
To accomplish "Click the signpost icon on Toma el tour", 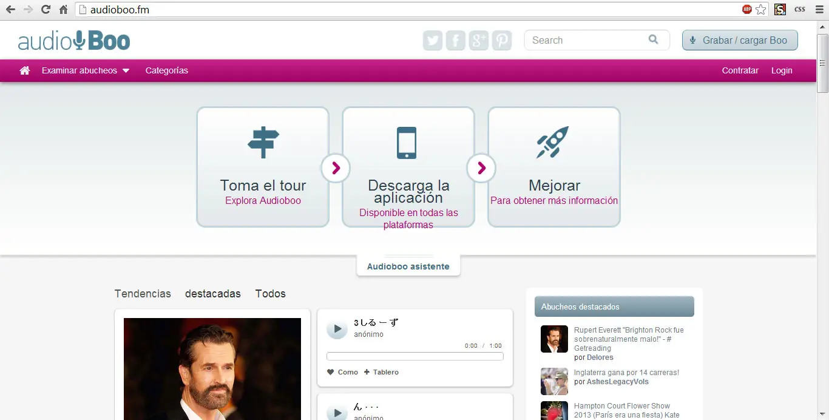I will click(x=263, y=143).
